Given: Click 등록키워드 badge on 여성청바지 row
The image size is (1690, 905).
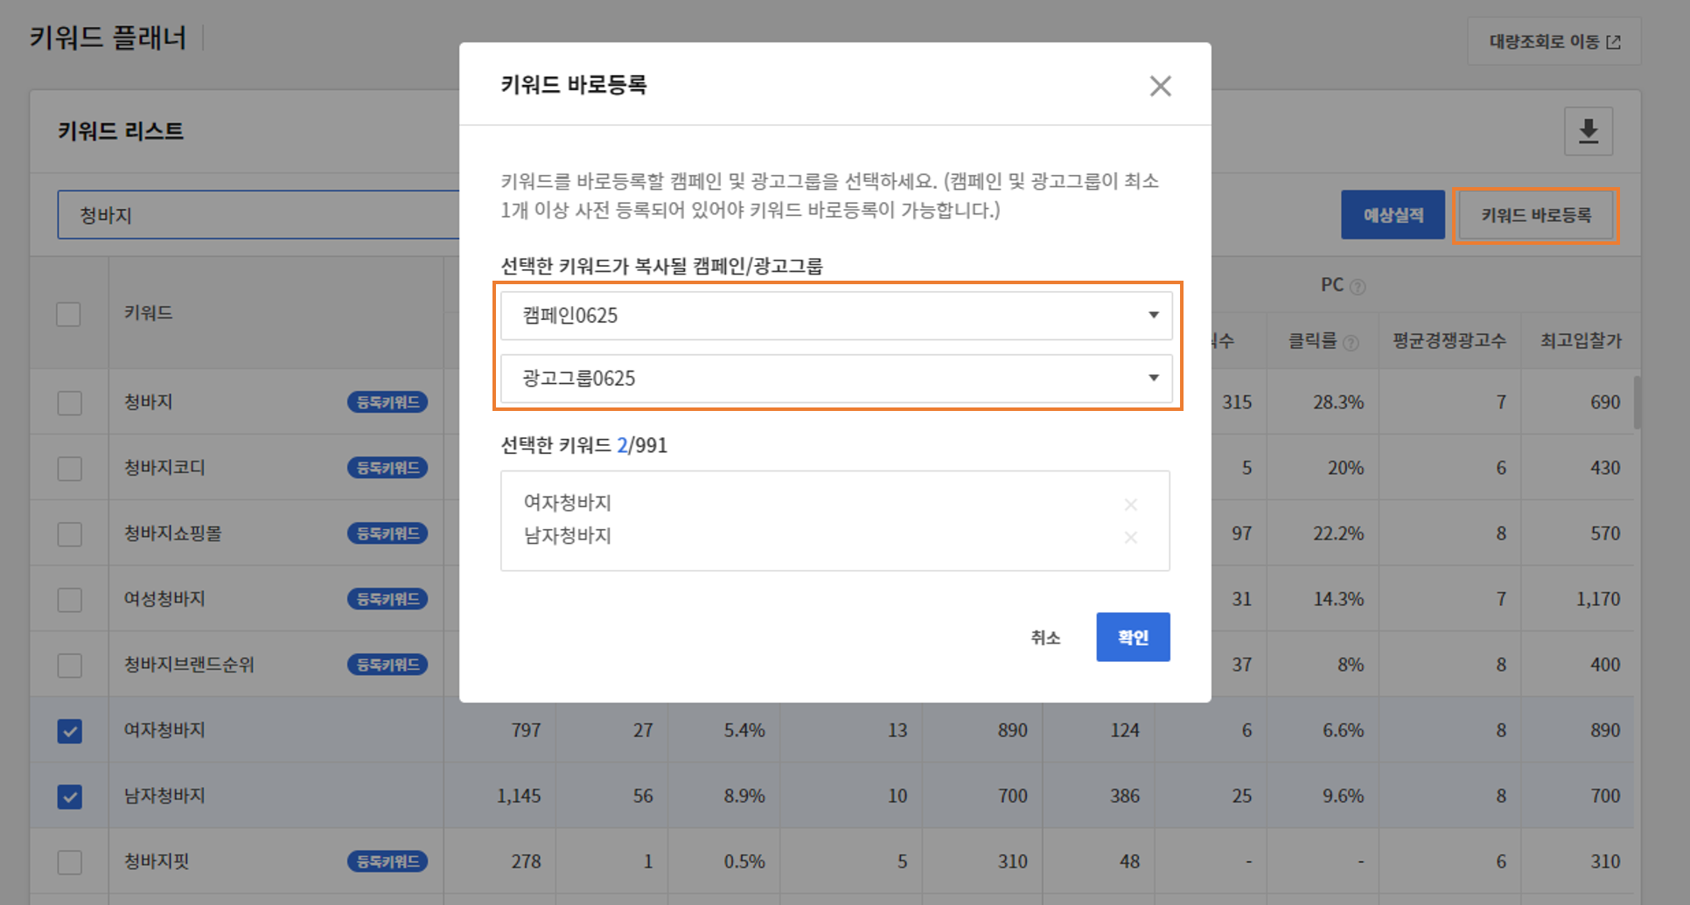Looking at the screenshot, I should [388, 599].
